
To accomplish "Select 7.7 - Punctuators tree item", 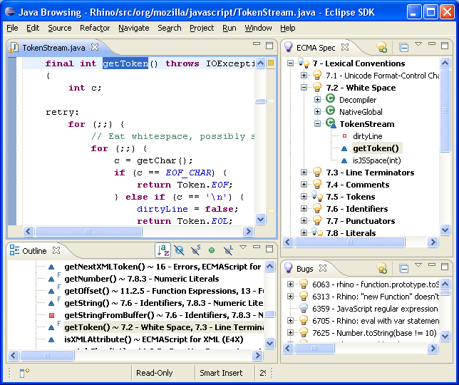I will tap(361, 221).
